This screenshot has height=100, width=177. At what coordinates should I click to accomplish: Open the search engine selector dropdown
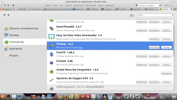[x=137, y=5]
